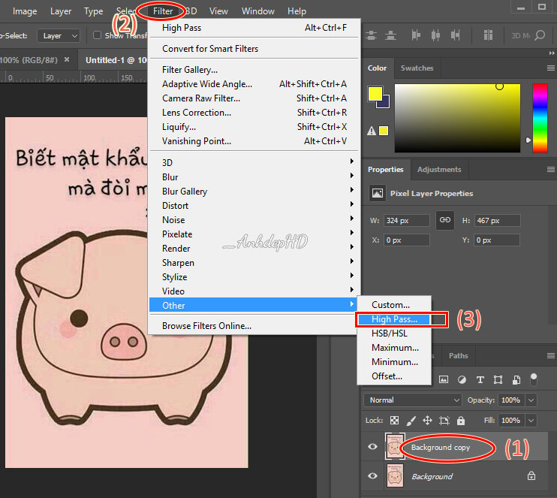
Task: Open the Properties panel options menu icon
Action: 550,169
